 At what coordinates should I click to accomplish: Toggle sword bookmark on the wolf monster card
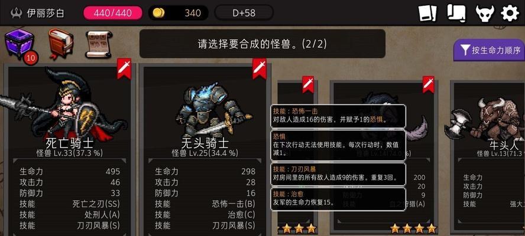[x=428, y=84]
